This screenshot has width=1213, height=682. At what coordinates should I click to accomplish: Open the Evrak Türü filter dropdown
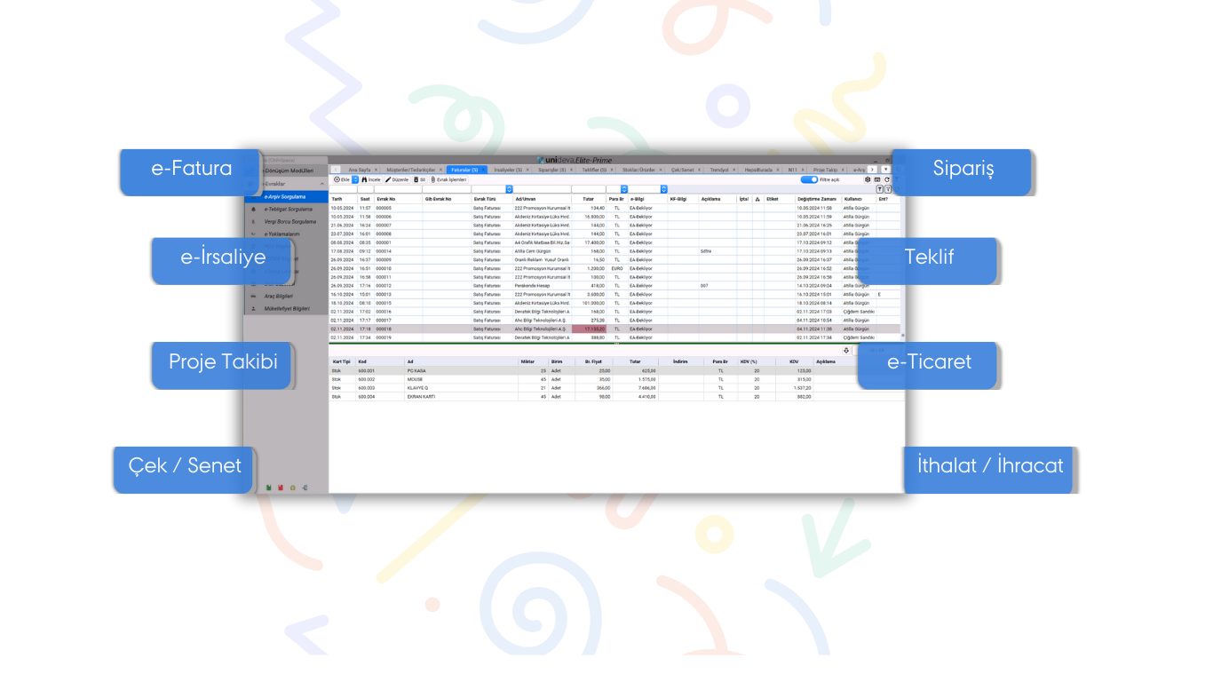(509, 189)
